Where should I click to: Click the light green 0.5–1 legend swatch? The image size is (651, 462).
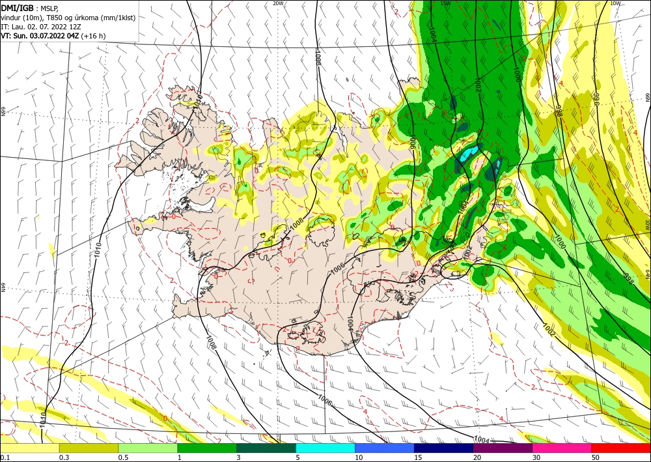tap(148, 448)
